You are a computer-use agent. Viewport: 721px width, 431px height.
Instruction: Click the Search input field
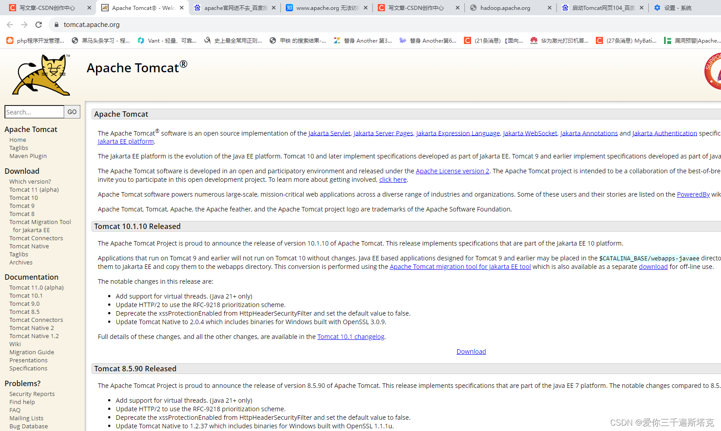[x=34, y=112]
